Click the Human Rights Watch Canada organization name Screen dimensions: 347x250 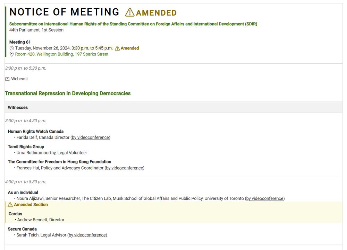[x=36, y=132]
